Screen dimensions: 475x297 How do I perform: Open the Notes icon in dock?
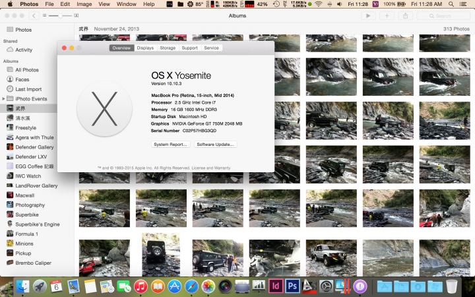coord(90,286)
